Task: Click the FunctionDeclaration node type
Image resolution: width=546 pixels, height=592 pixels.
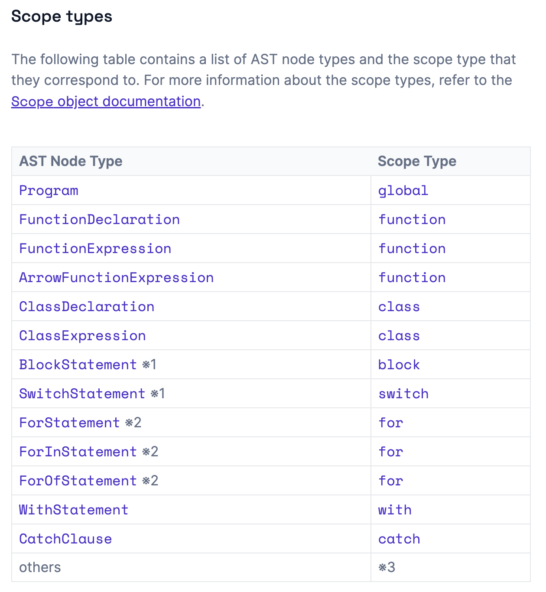Action: tap(99, 220)
